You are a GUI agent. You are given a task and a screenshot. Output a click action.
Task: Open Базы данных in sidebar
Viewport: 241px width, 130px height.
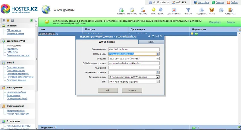[13, 95]
